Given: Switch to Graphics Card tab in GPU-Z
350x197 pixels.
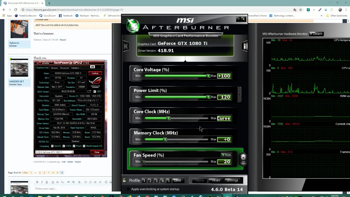Looking at the screenshot, I should point(42,68).
